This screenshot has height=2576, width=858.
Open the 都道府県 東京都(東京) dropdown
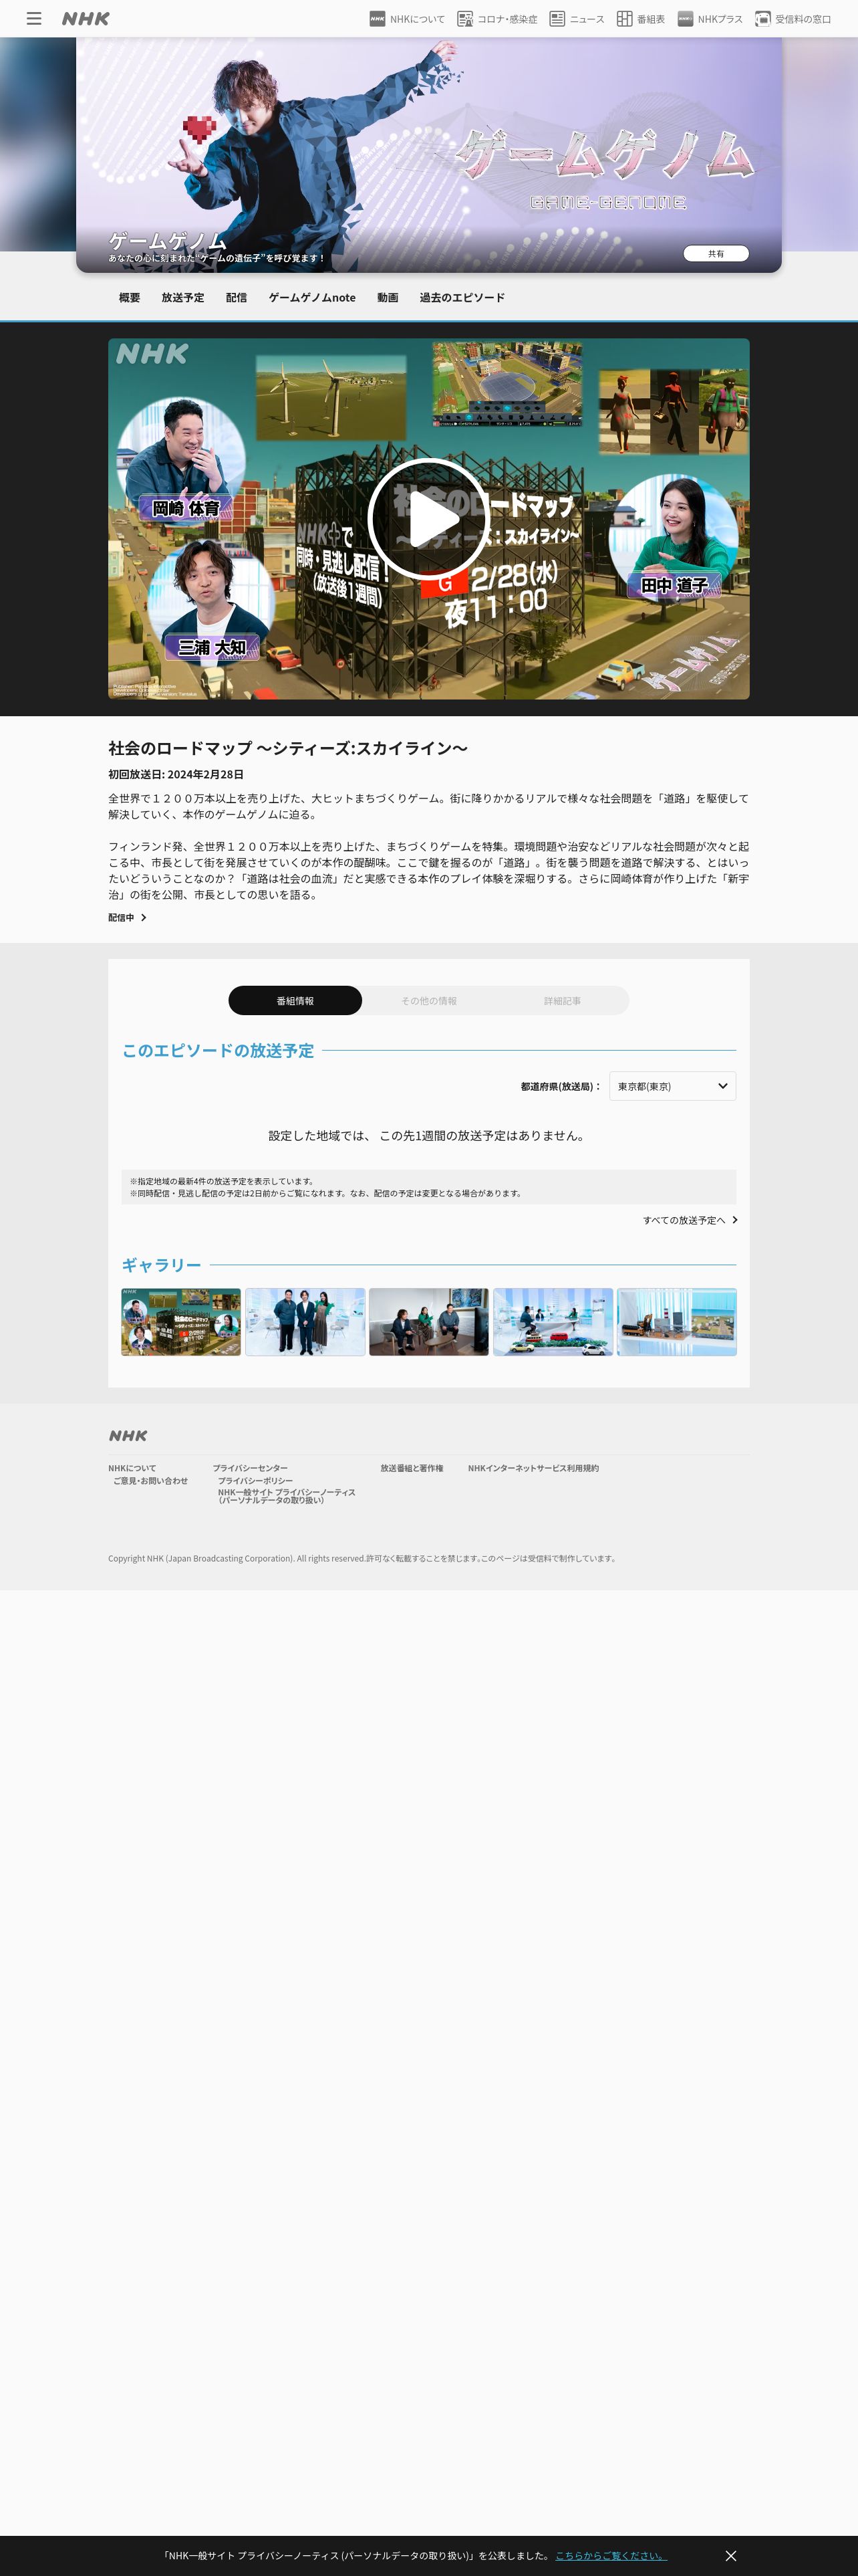pyautogui.click(x=672, y=1086)
